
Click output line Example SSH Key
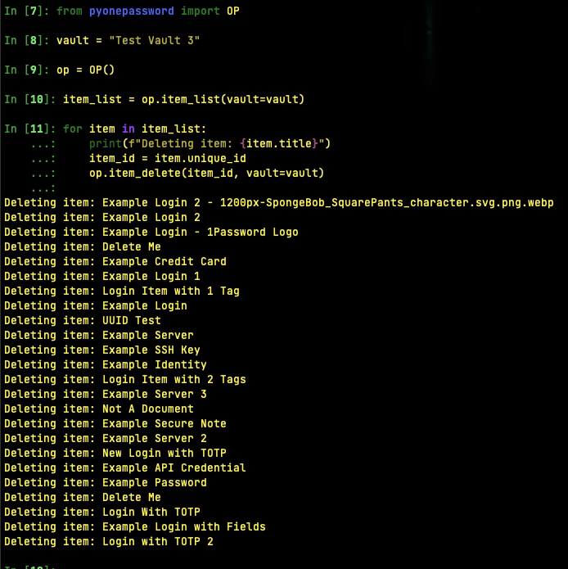(102, 350)
